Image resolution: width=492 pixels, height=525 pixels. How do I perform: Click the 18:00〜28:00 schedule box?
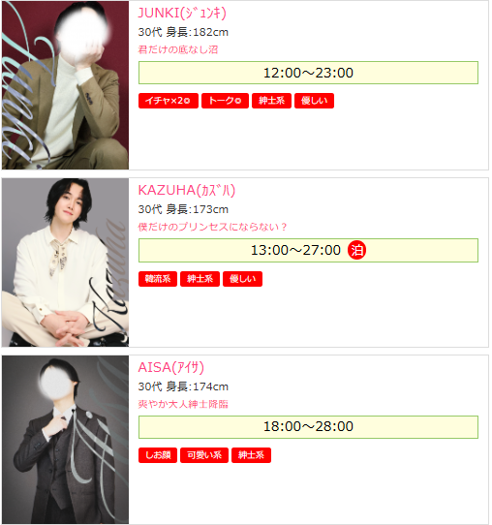(x=308, y=427)
